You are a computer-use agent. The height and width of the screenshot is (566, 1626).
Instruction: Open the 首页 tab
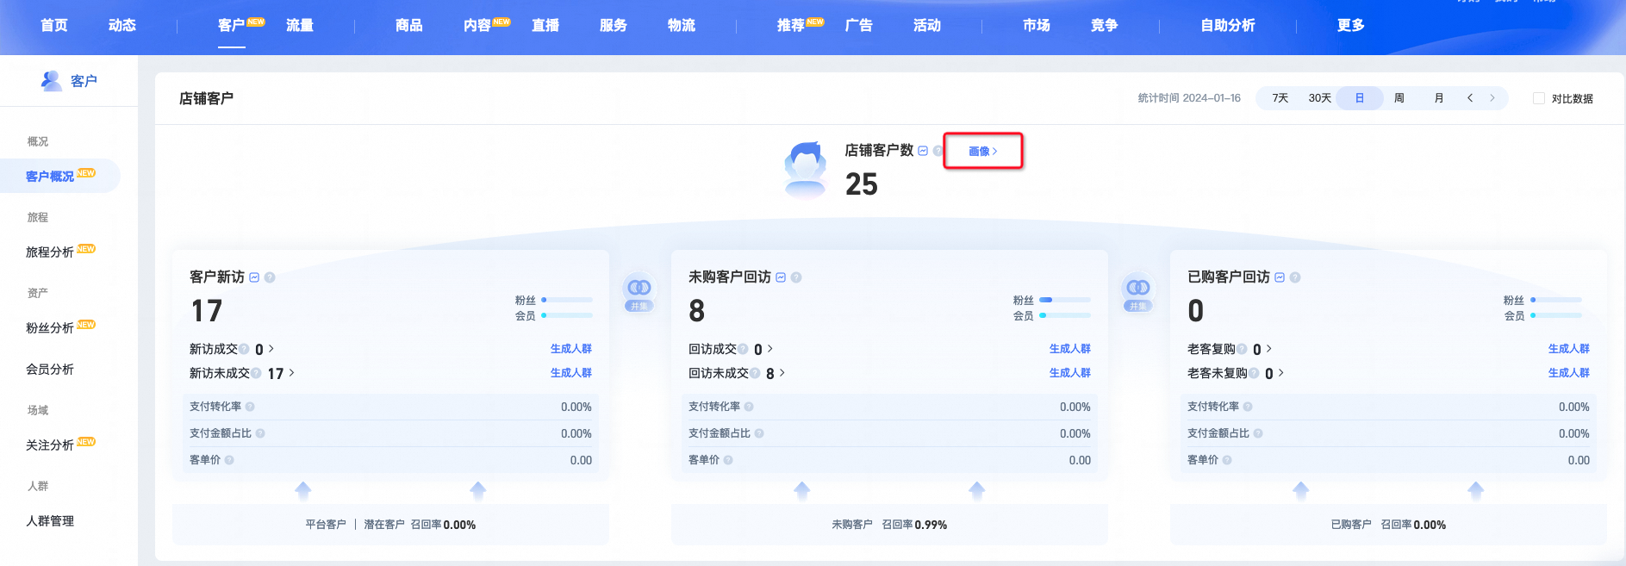point(54,26)
